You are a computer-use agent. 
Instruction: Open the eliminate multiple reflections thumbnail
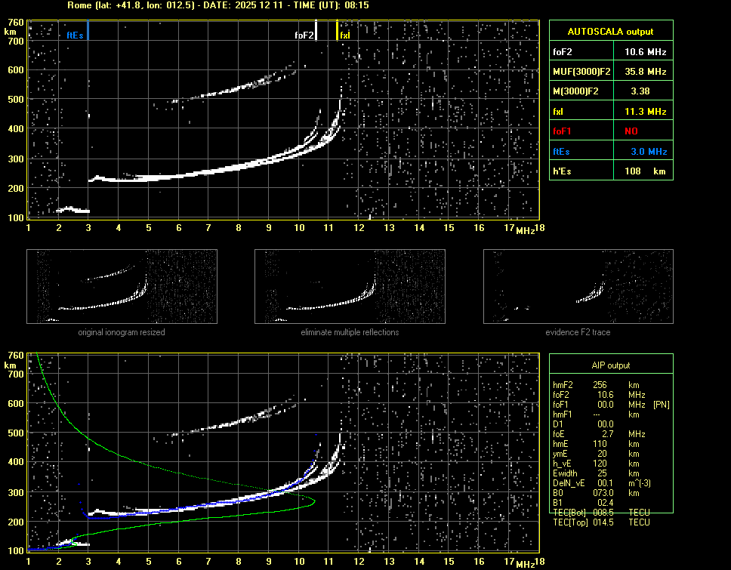[x=350, y=286]
